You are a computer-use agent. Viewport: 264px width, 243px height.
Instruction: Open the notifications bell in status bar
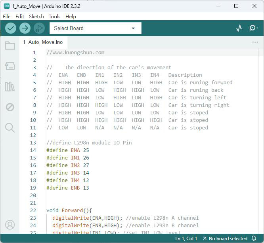pos(254,238)
